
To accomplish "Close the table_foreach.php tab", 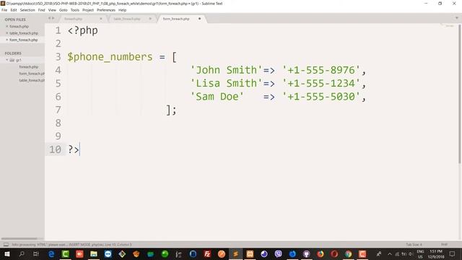I will tap(150, 19).
